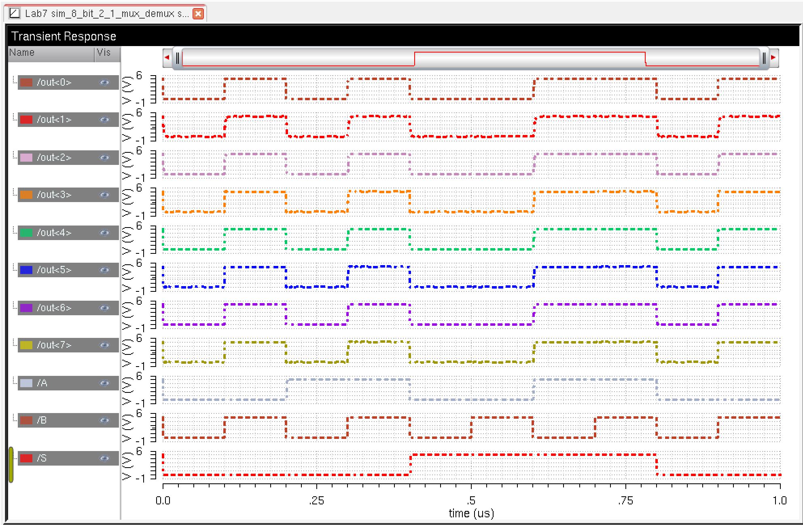
Task: Click the 0.0 tick label on time axis
Action: pos(163,501)
